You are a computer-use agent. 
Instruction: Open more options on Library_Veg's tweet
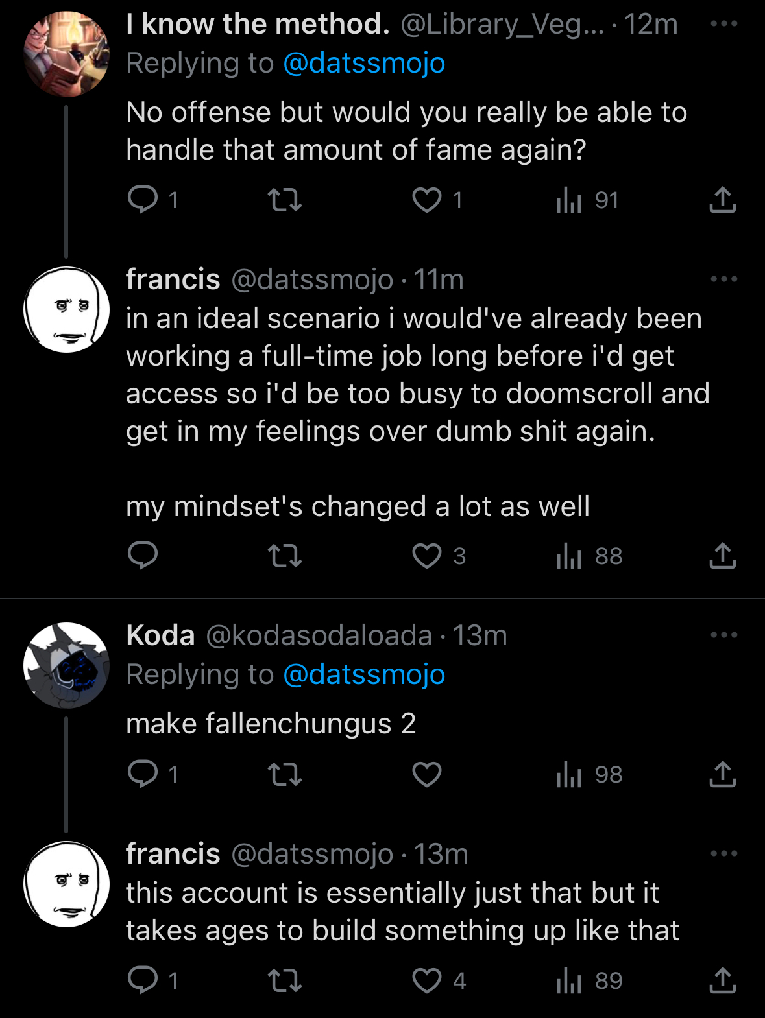pyautogui.click(x=723, y=24)
